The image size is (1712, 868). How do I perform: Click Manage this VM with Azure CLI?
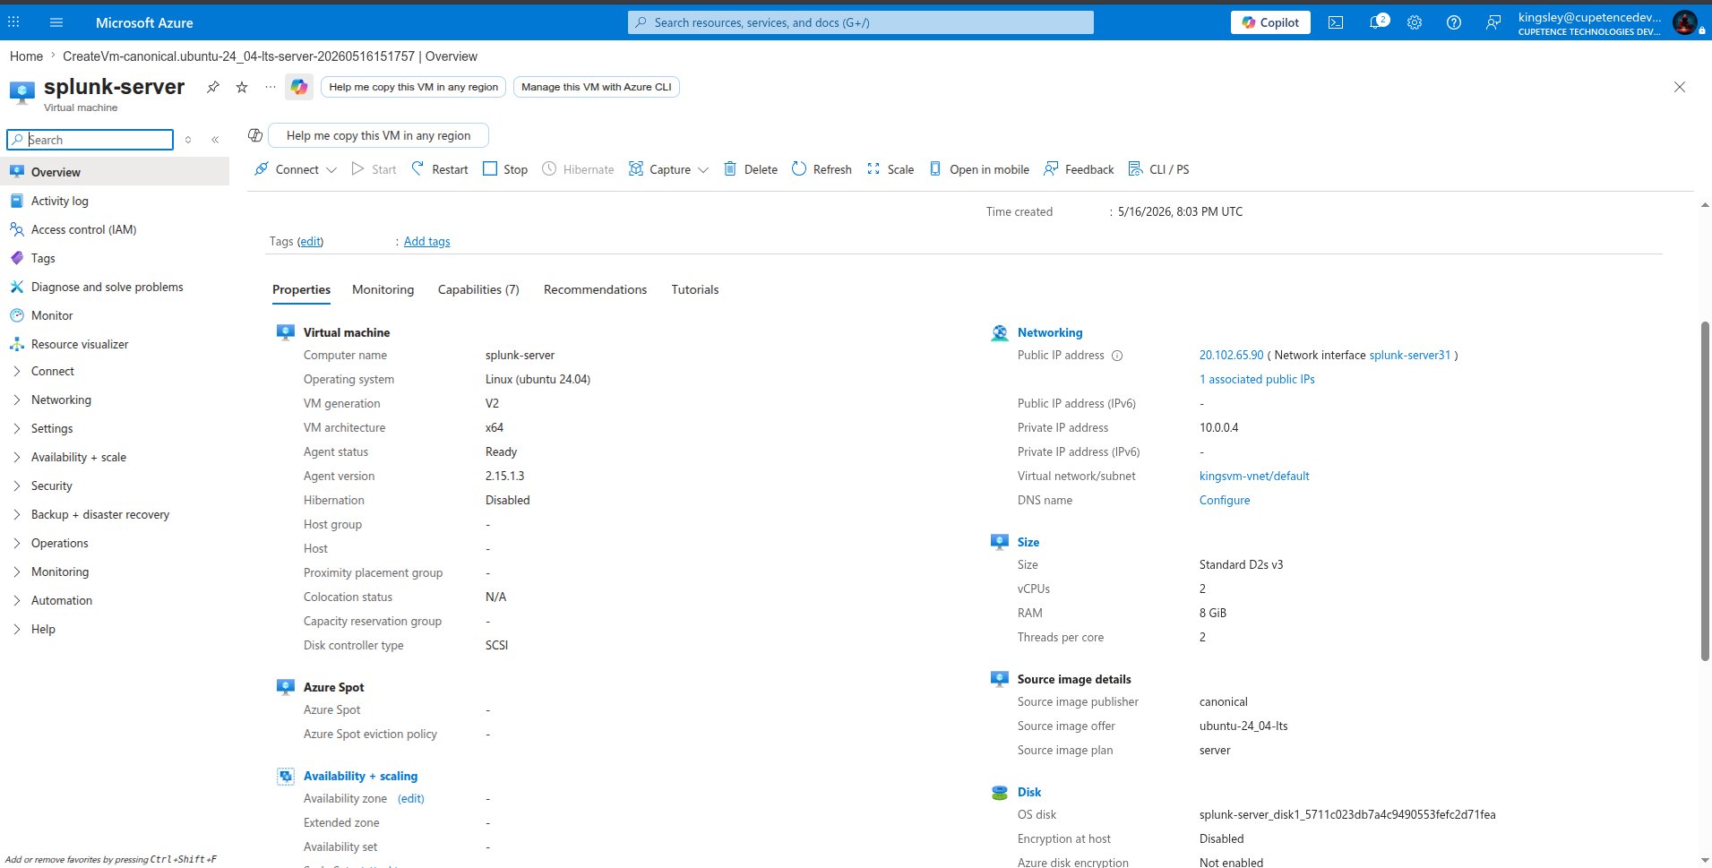[596, 87]
